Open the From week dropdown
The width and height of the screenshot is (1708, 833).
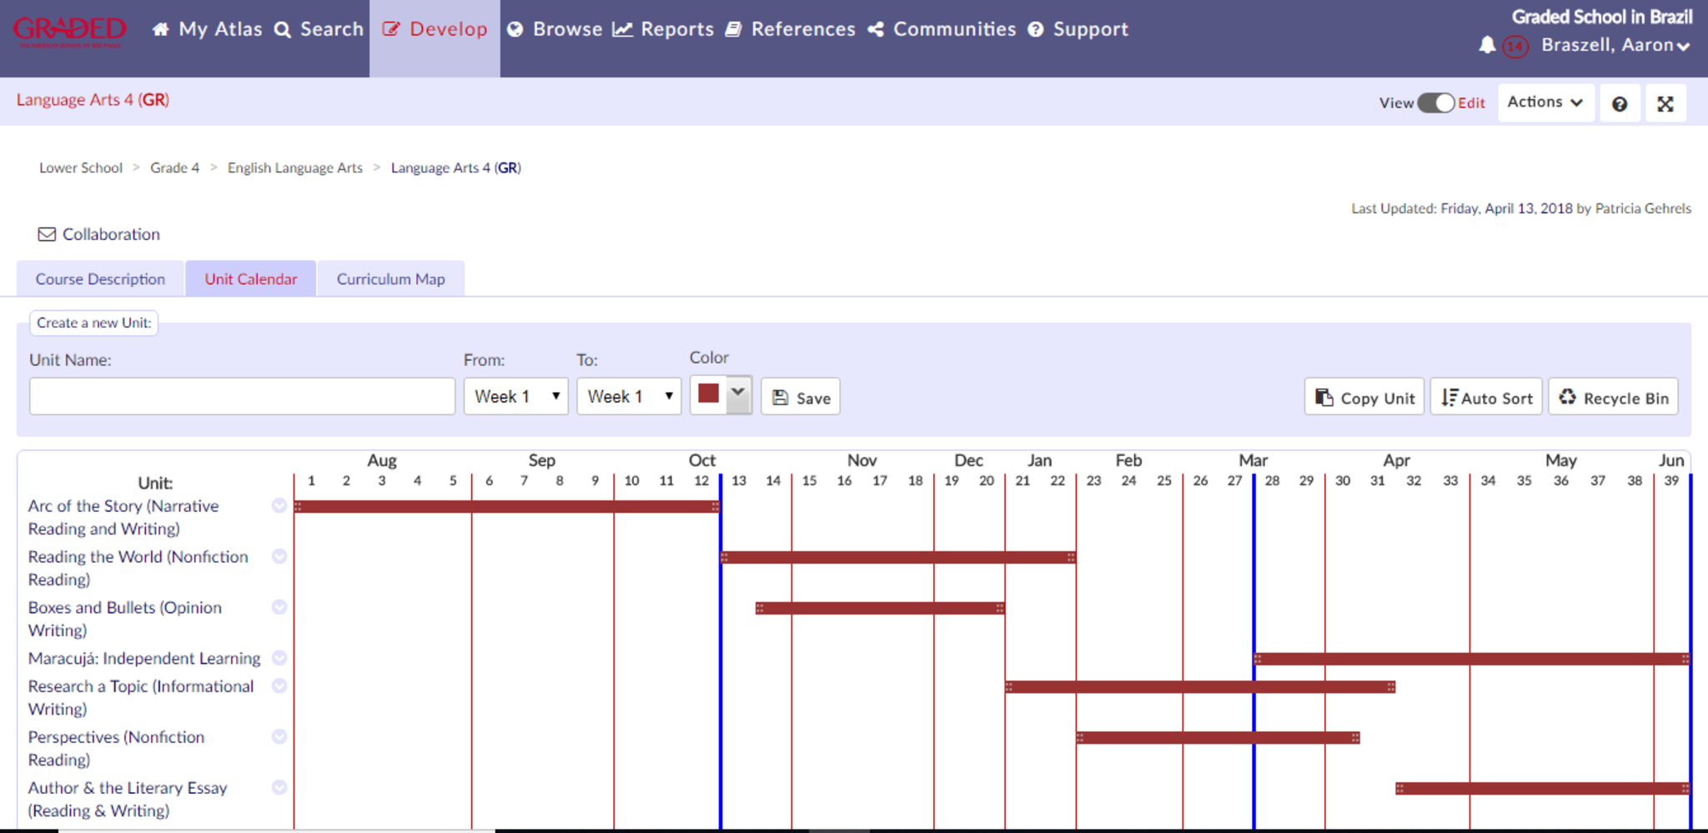click(x=515, y=397)
